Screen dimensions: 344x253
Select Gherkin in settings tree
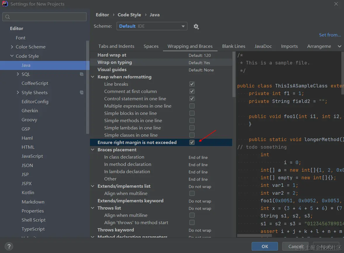click(29, 111)
